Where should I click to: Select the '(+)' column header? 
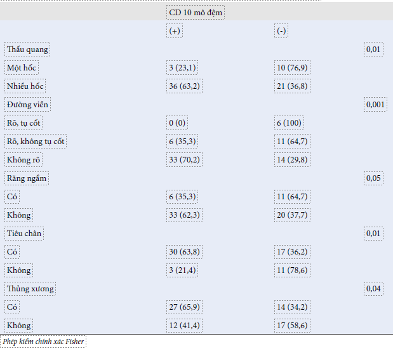pos(175,31)
